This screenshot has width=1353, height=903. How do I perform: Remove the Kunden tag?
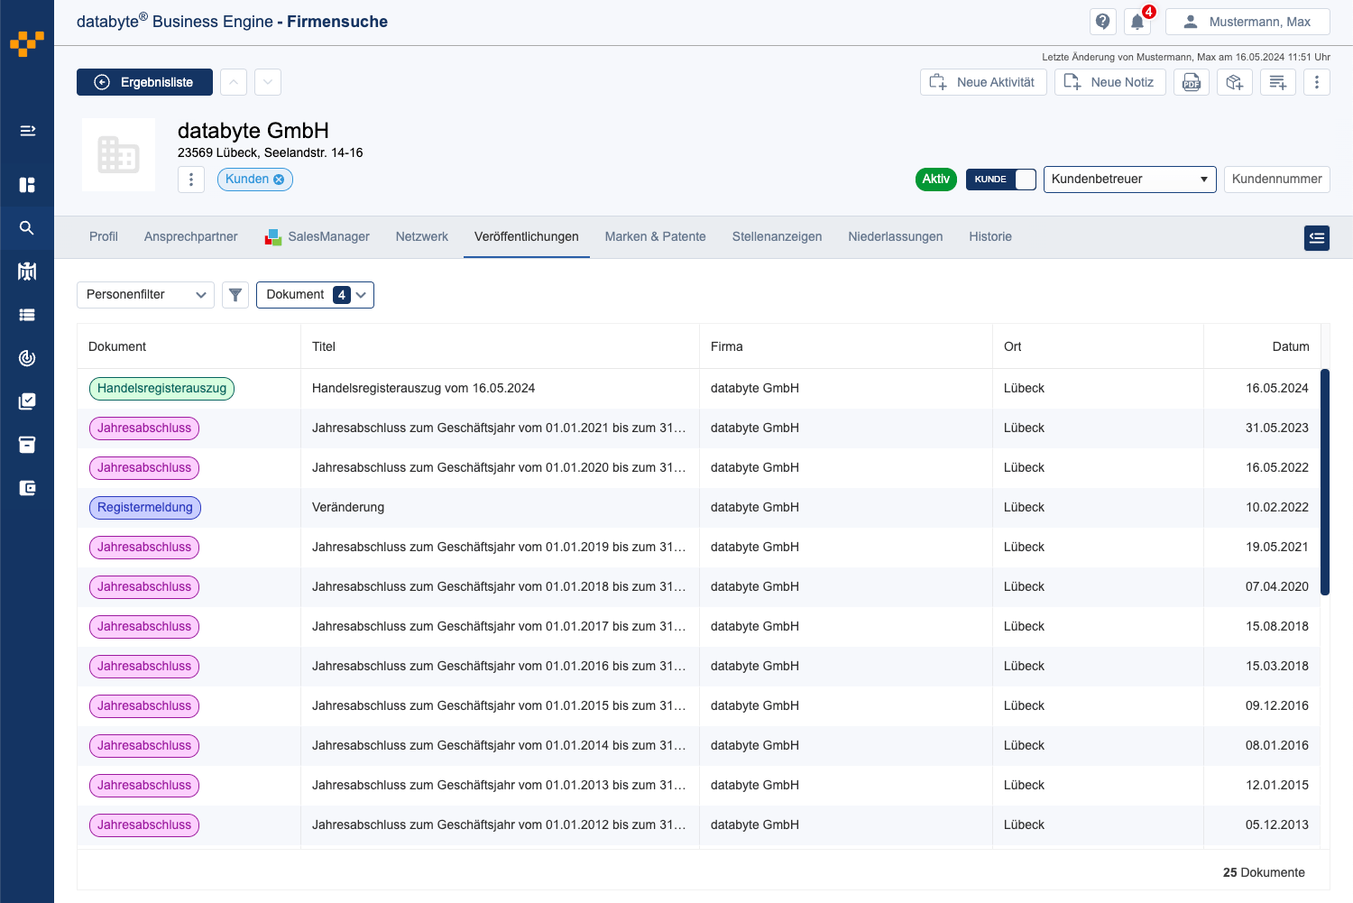click(279, 180)
